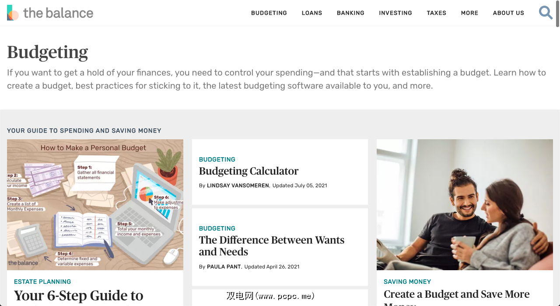This screenshot has width=560, height=306.
Task: Open the Loans nav menu
Action: click(312, 13)
